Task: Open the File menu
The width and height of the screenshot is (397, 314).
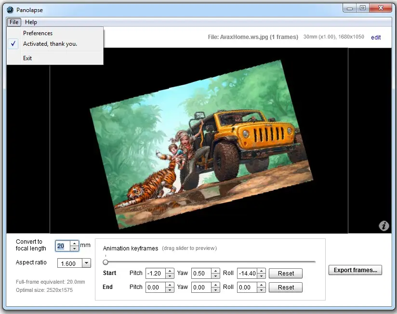Action: 14,22
